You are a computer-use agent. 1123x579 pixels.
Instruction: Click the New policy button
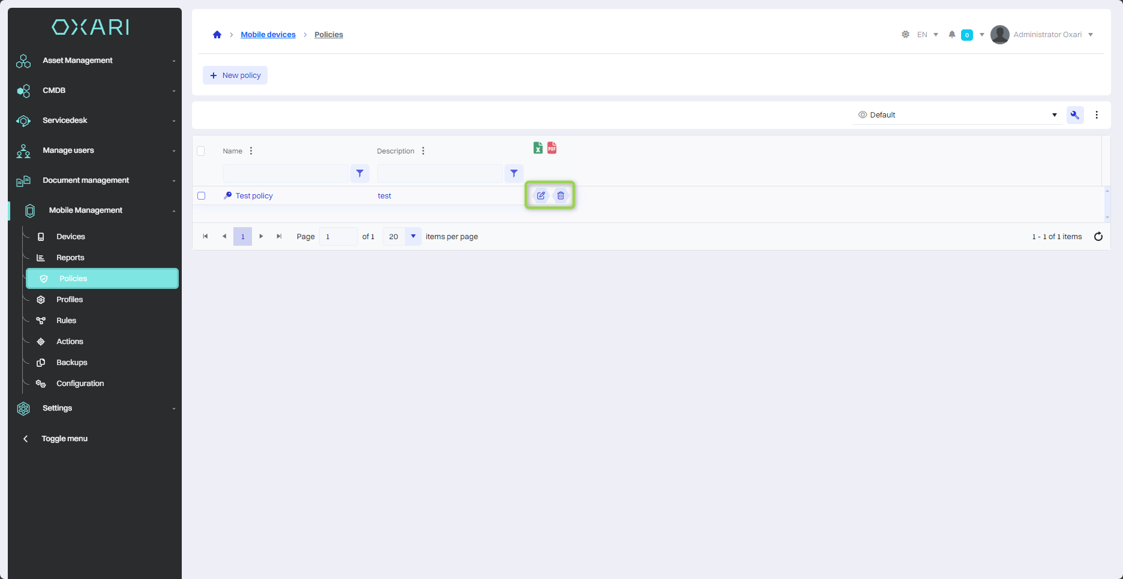[235, 76]
